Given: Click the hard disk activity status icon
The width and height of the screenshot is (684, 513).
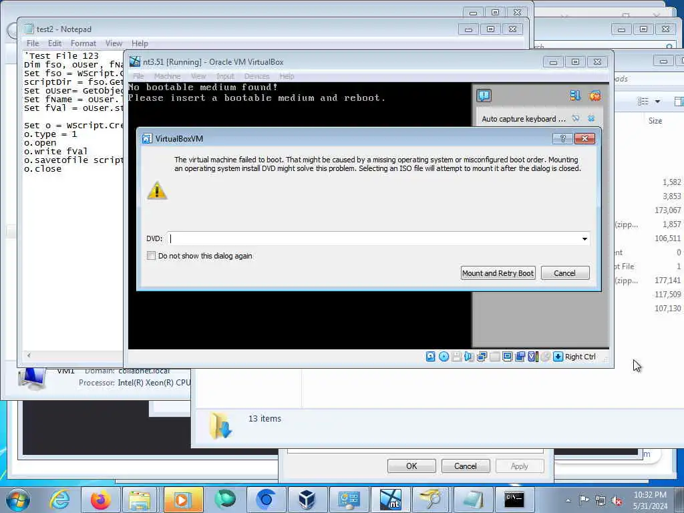Looking at the screenshot, I should 431,357.
